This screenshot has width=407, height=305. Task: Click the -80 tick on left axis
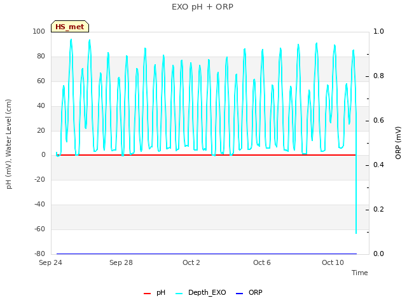40,254
